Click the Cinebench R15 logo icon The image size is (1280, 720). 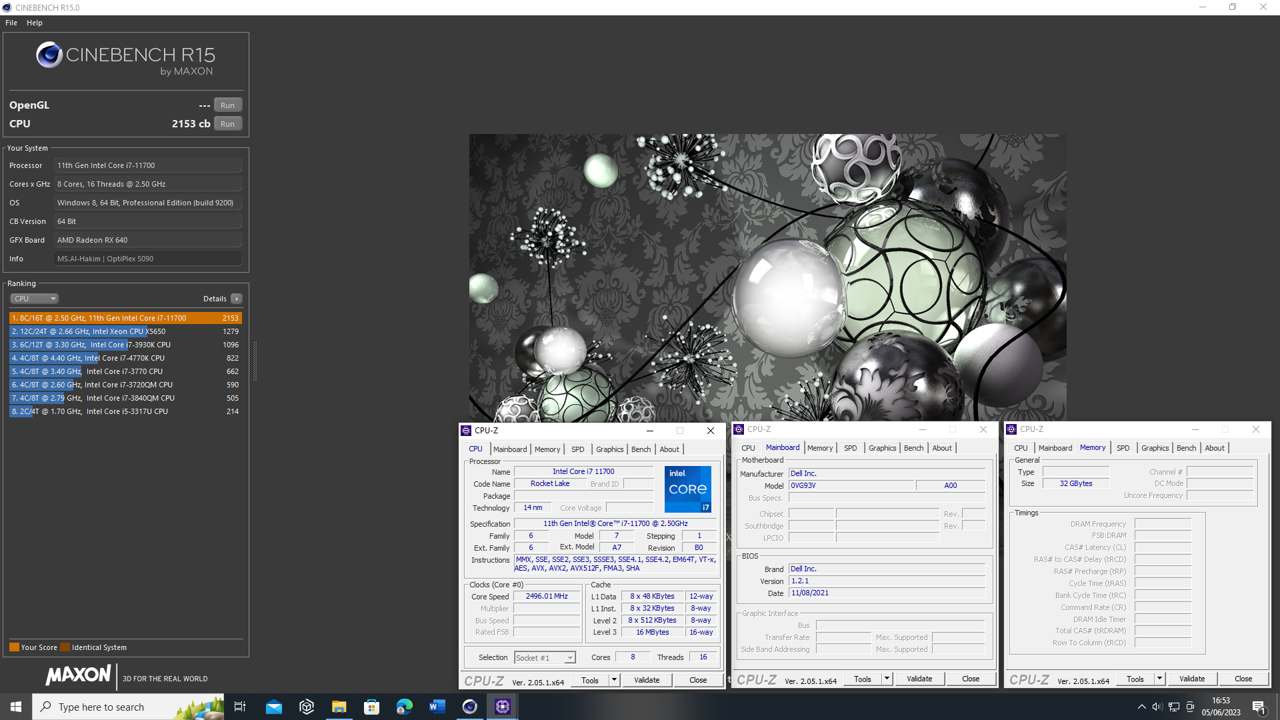click(49, 55)
